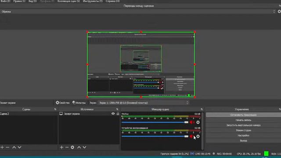Toggle mute on Устройство воспроизведения

click(191, 136)
